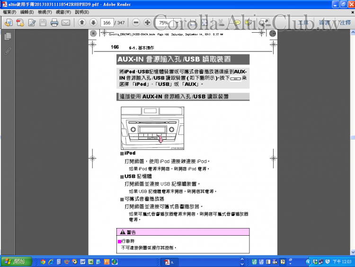Expand hidden tray icons arrow
Image resolution: width=355 pixels, height=267 pixels.
point(308,262)
